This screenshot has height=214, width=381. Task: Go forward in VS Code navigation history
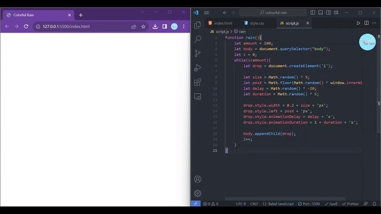point(233,12)
